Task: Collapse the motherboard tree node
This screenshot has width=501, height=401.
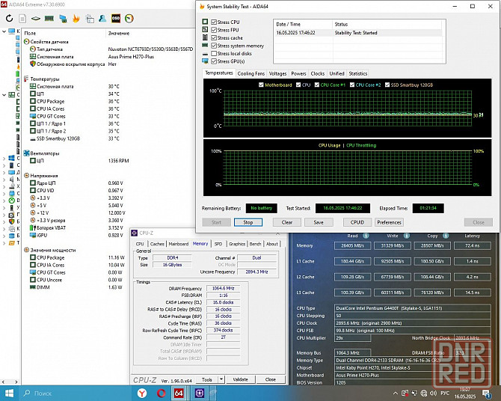Action: pyautogui.click(x=4, y=95)
